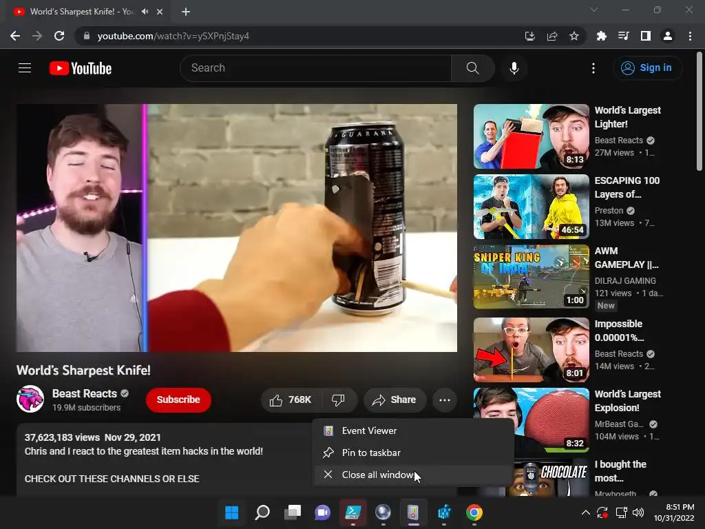The height and width of the screenshot is (529, 705).
Task: Click the Beast Reacts channel avatar
Action: (30, 399)
